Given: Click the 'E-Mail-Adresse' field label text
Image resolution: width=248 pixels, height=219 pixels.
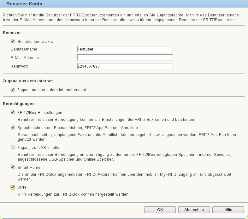Looking at the screenshot, I should [x=25, y=58].
